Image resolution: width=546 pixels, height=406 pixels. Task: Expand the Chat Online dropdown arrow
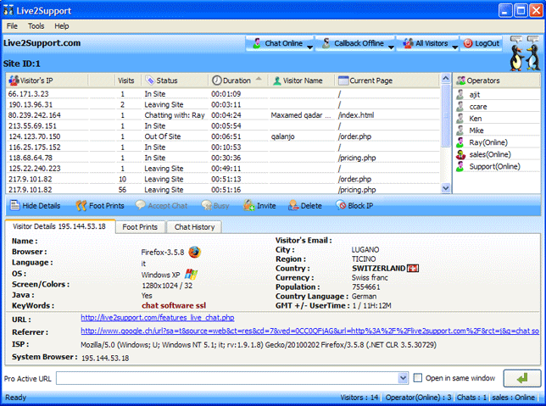tap(310, 47)
